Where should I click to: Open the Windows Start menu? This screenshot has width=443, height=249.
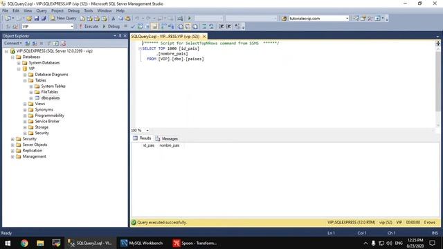(8, 243)
